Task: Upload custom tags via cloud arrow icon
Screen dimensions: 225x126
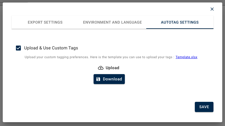Action: 101,68
